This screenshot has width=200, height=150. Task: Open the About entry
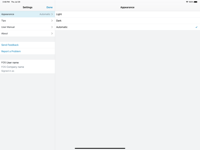pos(28,33)
